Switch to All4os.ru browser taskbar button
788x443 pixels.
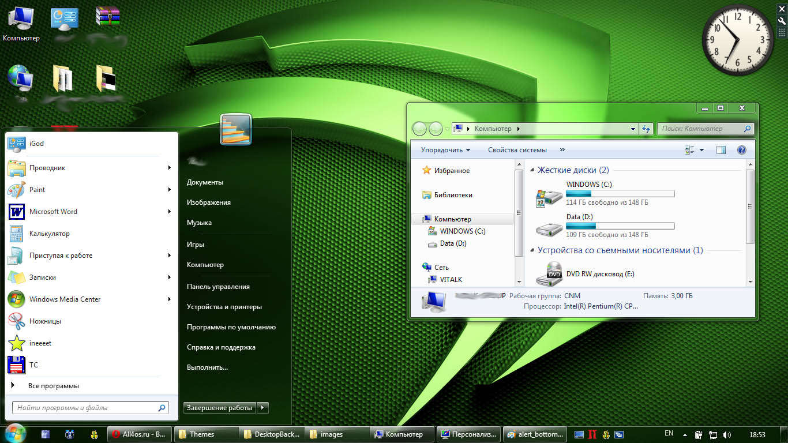click(x=140, y=434)
